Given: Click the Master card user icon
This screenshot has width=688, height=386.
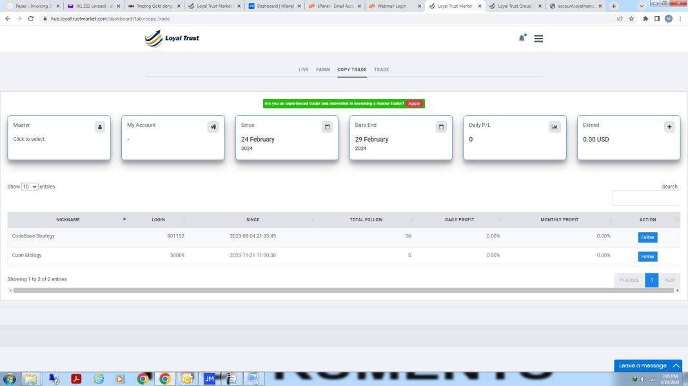Looking at the screenshot, I should point(100,127).
